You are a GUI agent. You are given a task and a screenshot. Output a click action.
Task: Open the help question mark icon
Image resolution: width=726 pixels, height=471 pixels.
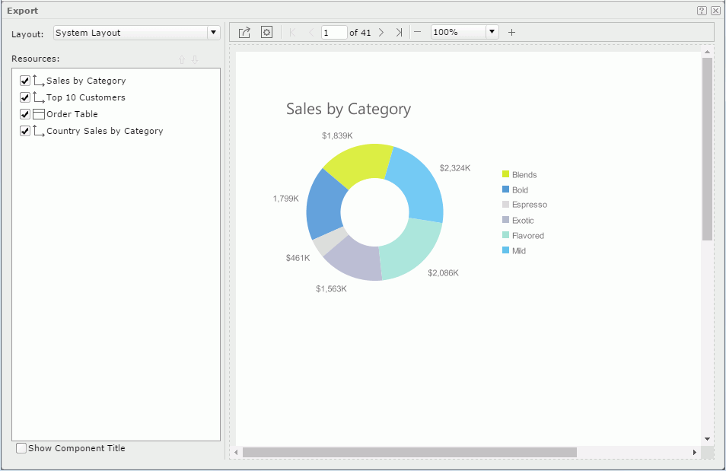click(x=702, y=10)
